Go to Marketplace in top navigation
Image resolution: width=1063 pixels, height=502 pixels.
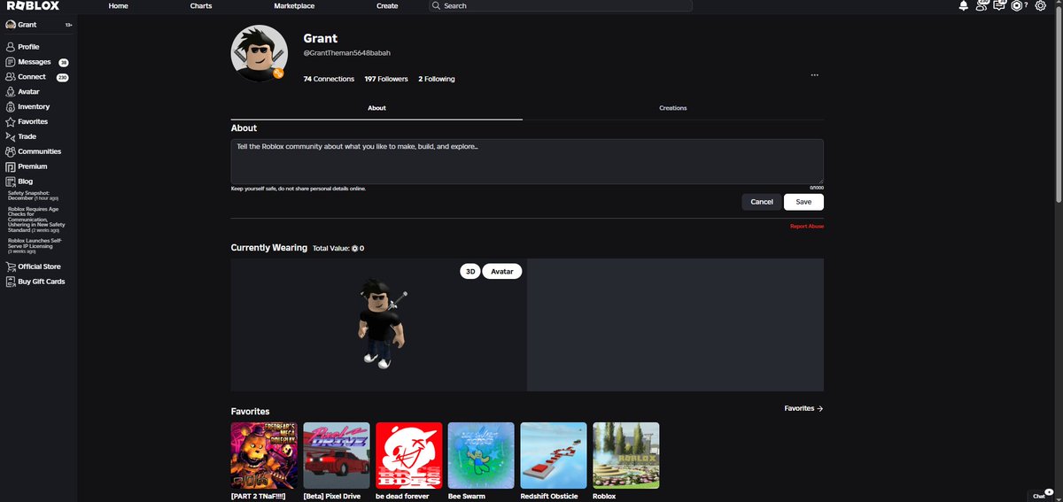pos(294,6)
